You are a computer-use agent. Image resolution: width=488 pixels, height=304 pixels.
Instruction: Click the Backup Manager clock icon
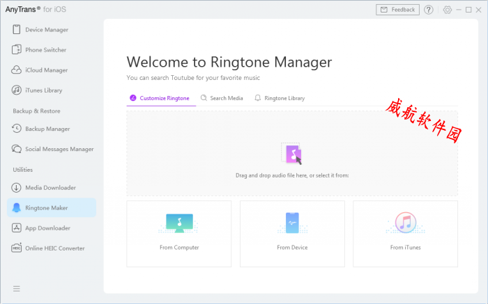tap(17, 129)
